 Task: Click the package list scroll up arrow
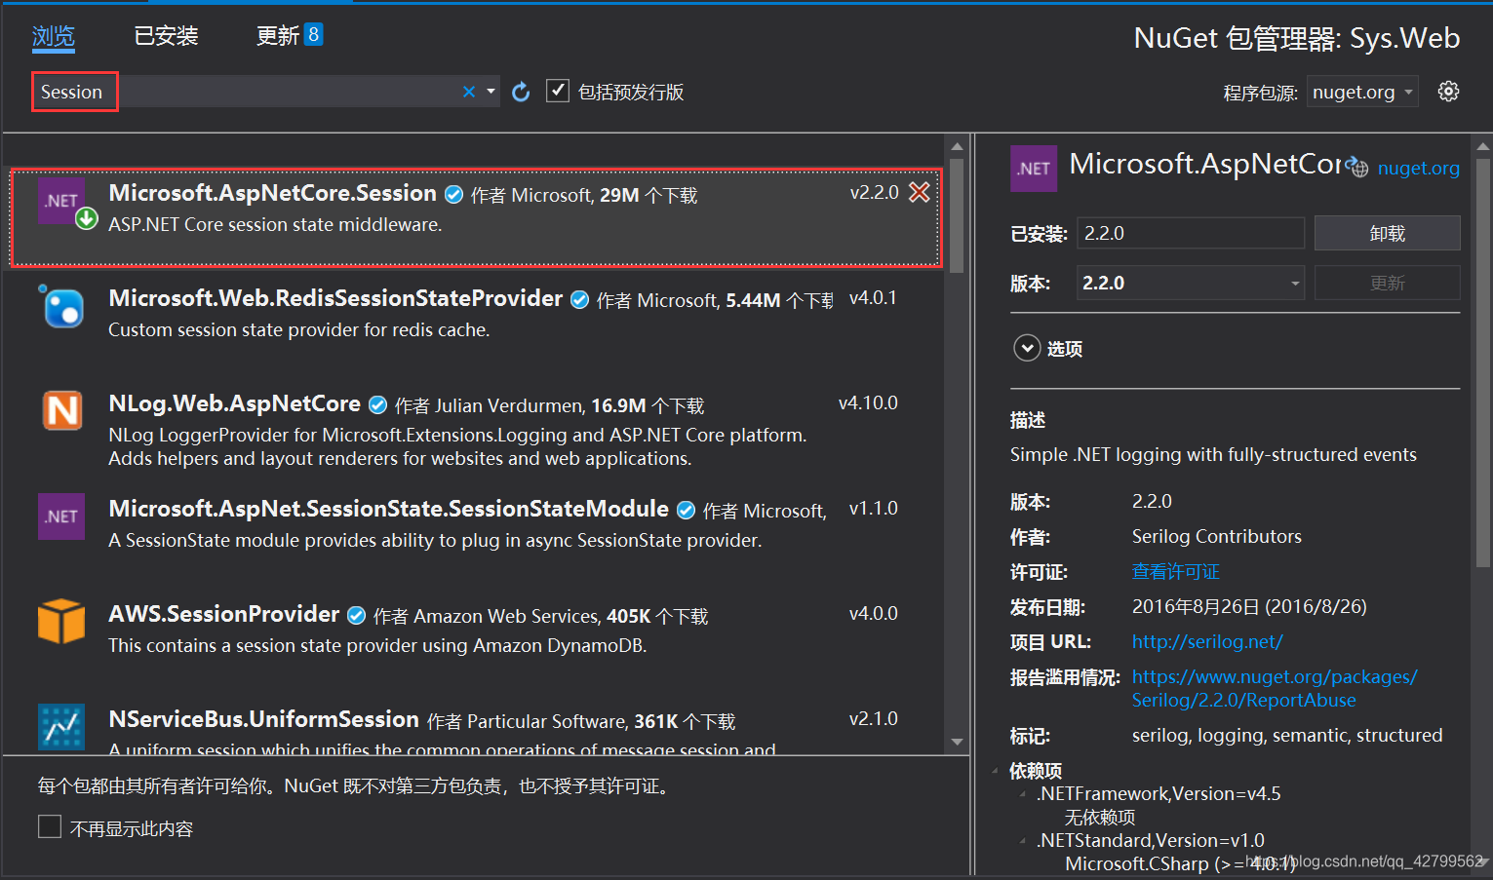[x=957, y=146]
